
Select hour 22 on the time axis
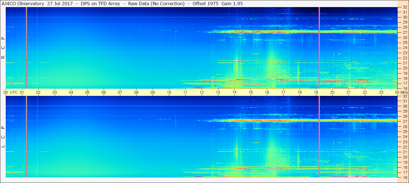(x=365, y=92)
